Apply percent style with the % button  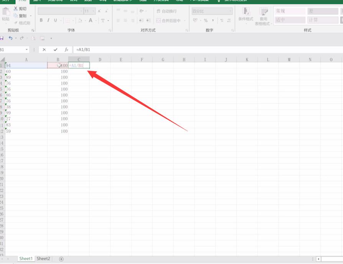[x=206, y=20]
